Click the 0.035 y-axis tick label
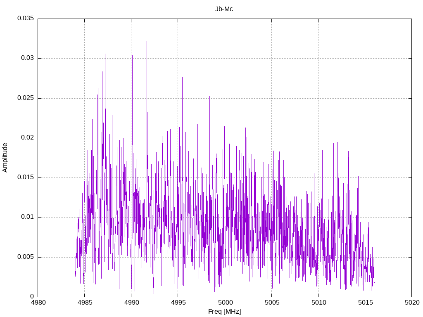The image size is (423, 317). pyautogui.click(x=26, y=18)
